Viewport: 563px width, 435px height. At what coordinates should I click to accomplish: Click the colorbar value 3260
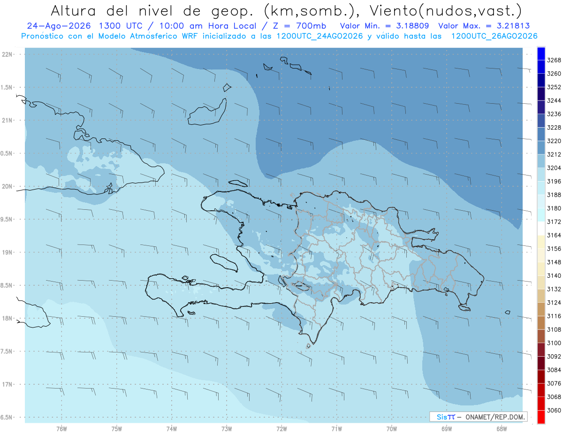(554, 74)
